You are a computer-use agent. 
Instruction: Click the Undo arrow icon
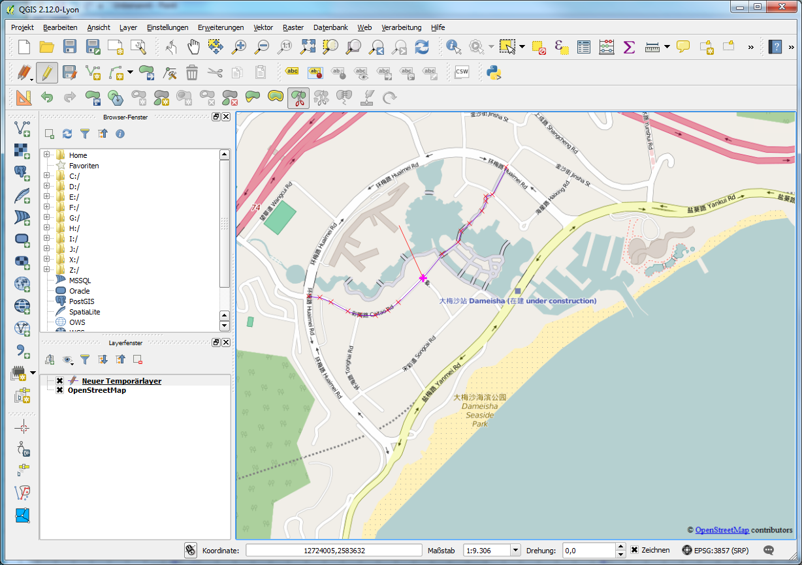[x=47, y=98]
